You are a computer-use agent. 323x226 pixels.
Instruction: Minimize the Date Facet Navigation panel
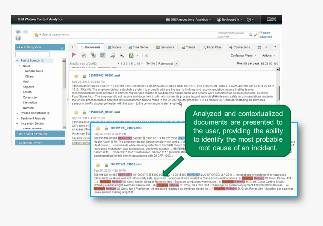(62, 134)
